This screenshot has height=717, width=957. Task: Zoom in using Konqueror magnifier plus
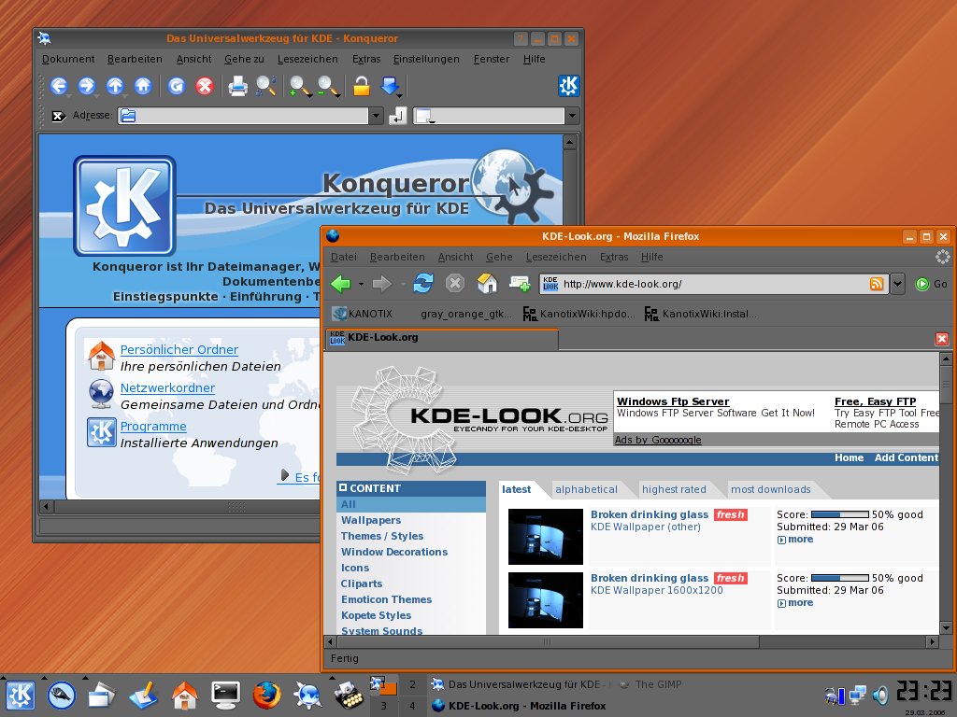click(299, 86)
